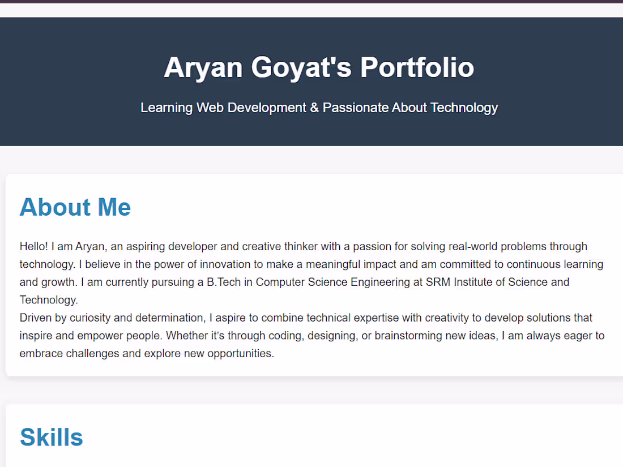
Task: Click the "Aryan Goyat's Portfolio" title
Action: pyautogui.click(x=319, y=67)
